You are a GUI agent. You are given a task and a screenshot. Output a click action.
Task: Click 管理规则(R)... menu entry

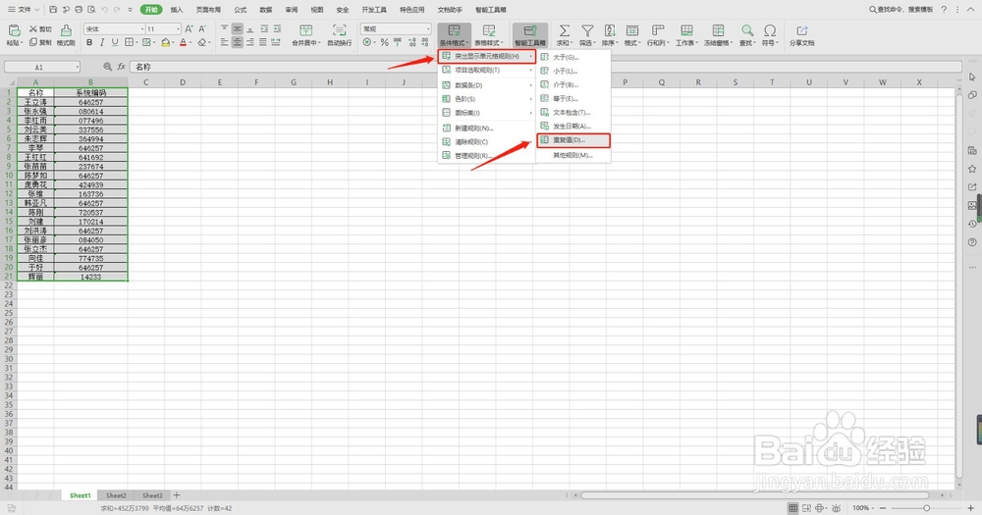tap(487, 155)
